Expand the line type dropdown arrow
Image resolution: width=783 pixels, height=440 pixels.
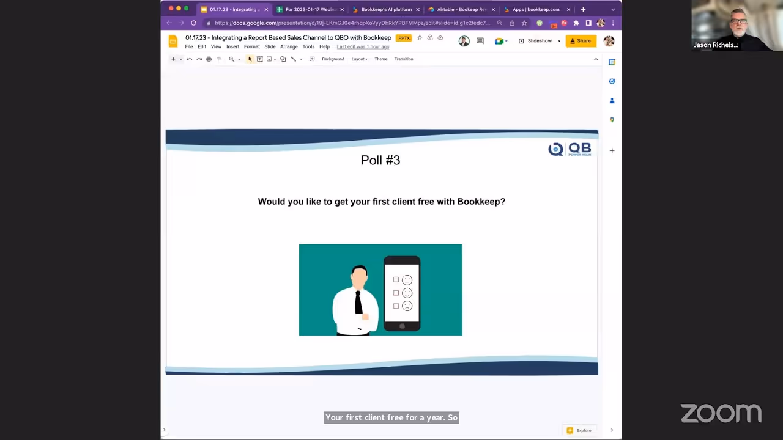[301, 59]
